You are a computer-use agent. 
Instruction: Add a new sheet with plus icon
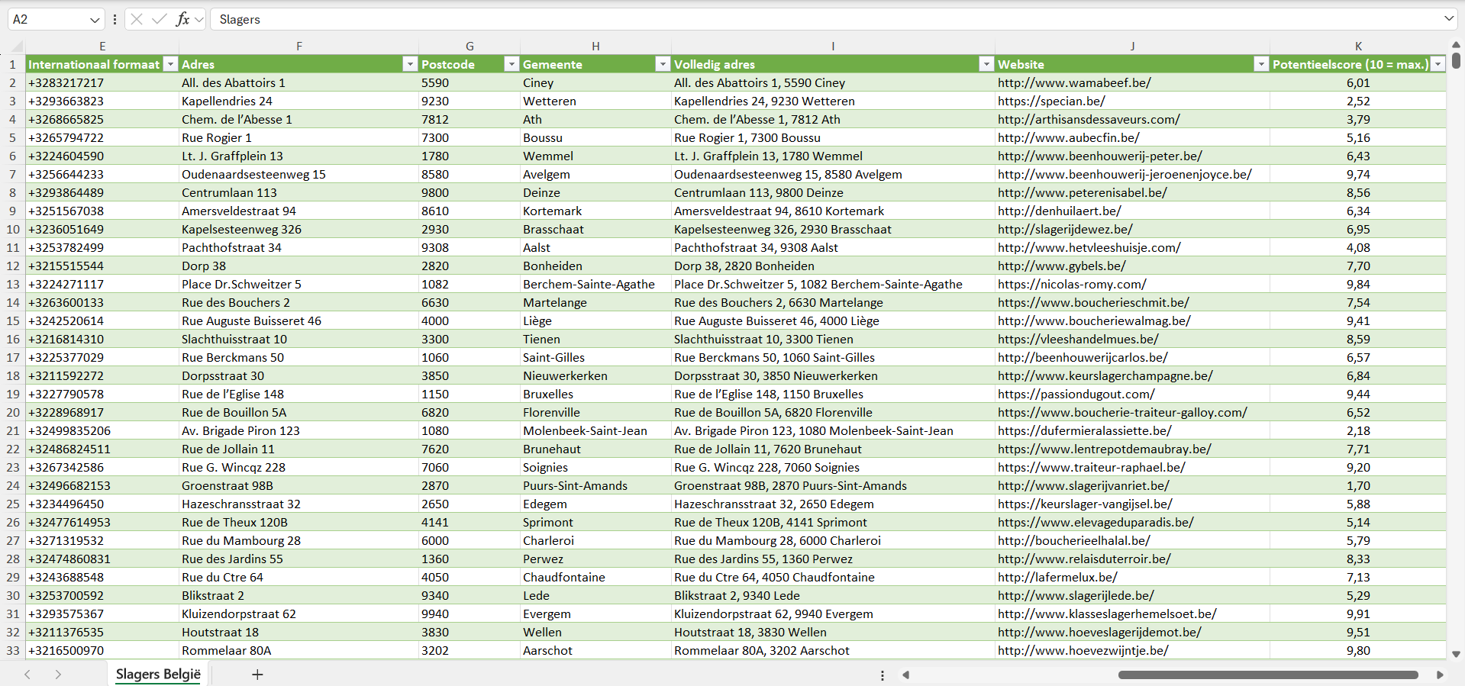point(257,675)
